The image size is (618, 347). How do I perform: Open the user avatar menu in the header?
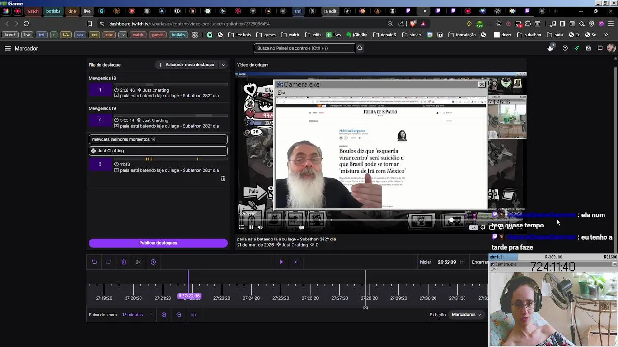pyautogui.click(x=611, y=48)
